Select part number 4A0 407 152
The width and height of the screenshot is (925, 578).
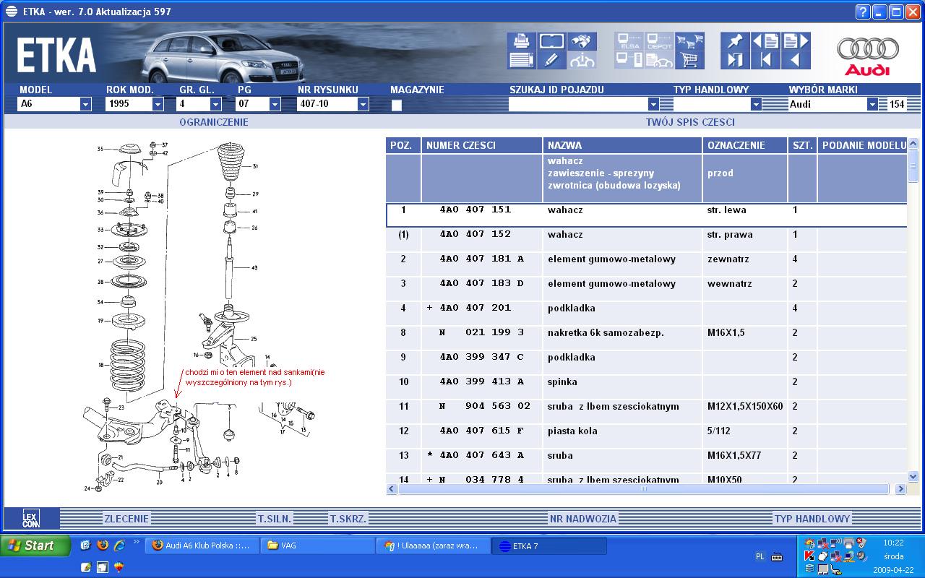(x=476, y=234)
